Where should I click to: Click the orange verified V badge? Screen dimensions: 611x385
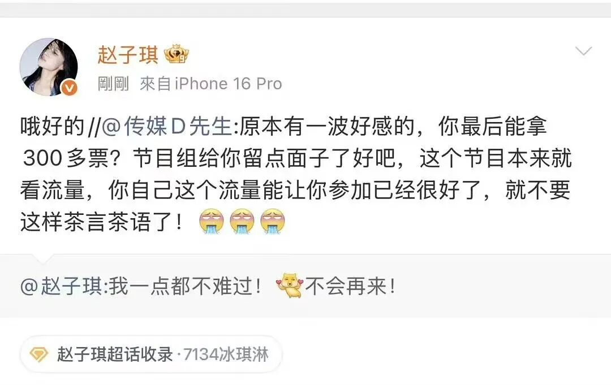70,88
